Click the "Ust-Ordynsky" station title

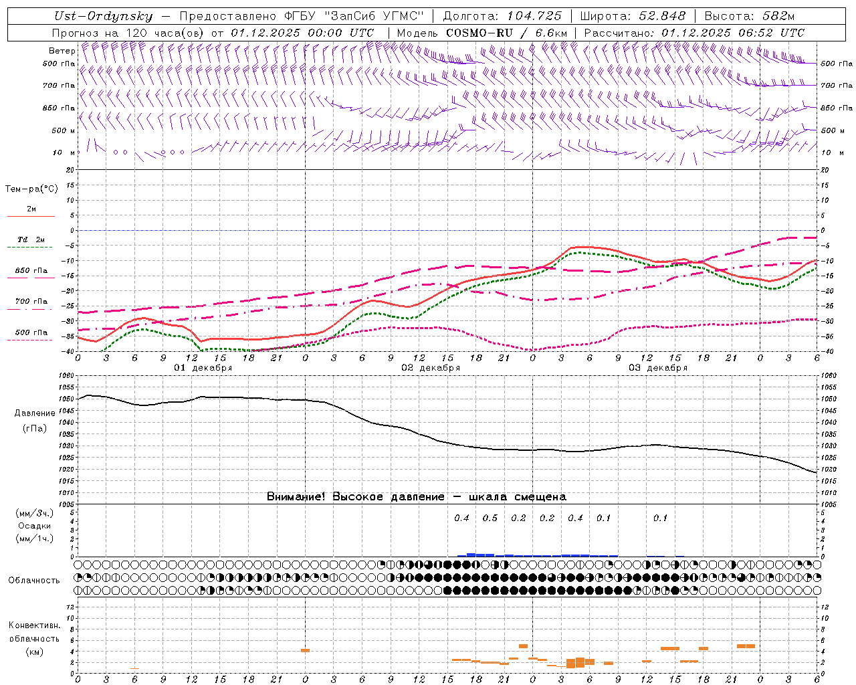(103, 17)
